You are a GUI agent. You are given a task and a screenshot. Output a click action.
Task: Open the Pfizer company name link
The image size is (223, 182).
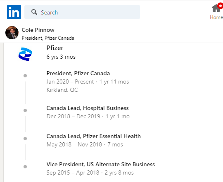coord(55,48)
